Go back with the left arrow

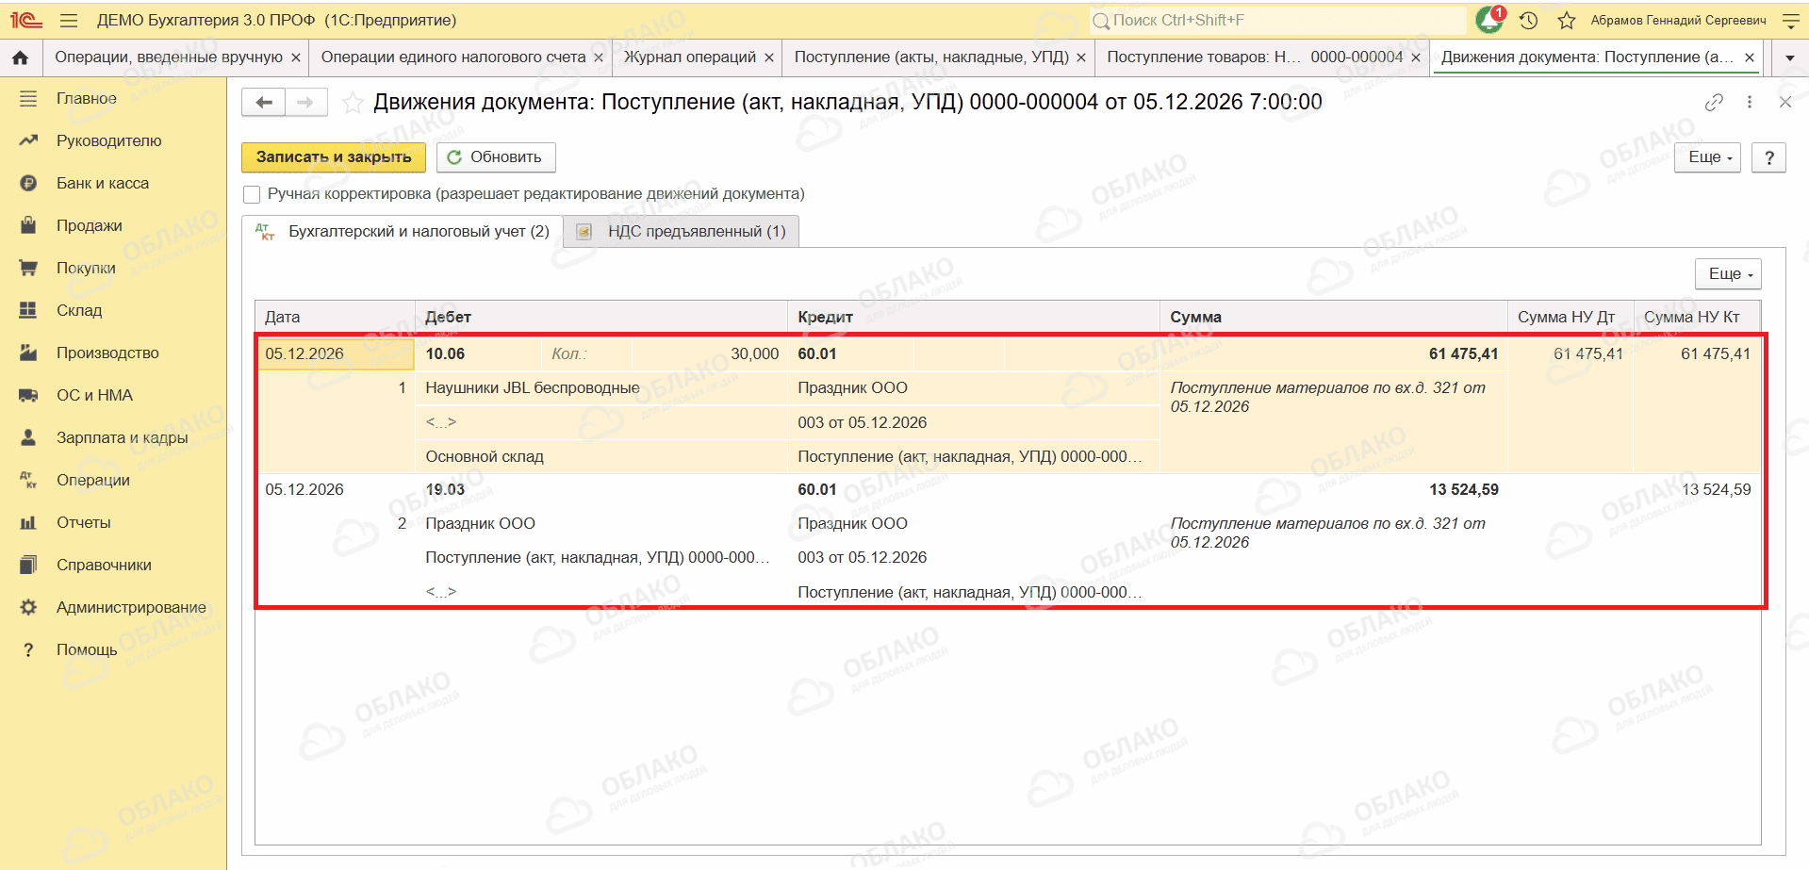pos(264,102)
